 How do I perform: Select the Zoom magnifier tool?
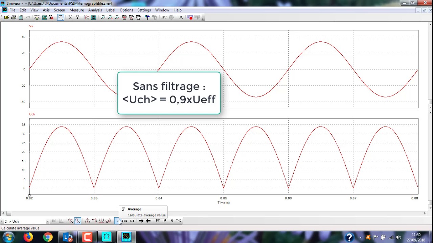(x=103, y=17)
